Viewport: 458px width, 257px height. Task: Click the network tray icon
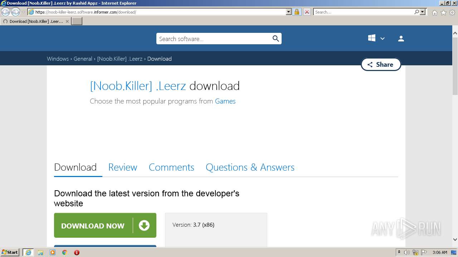click(415, 252)
